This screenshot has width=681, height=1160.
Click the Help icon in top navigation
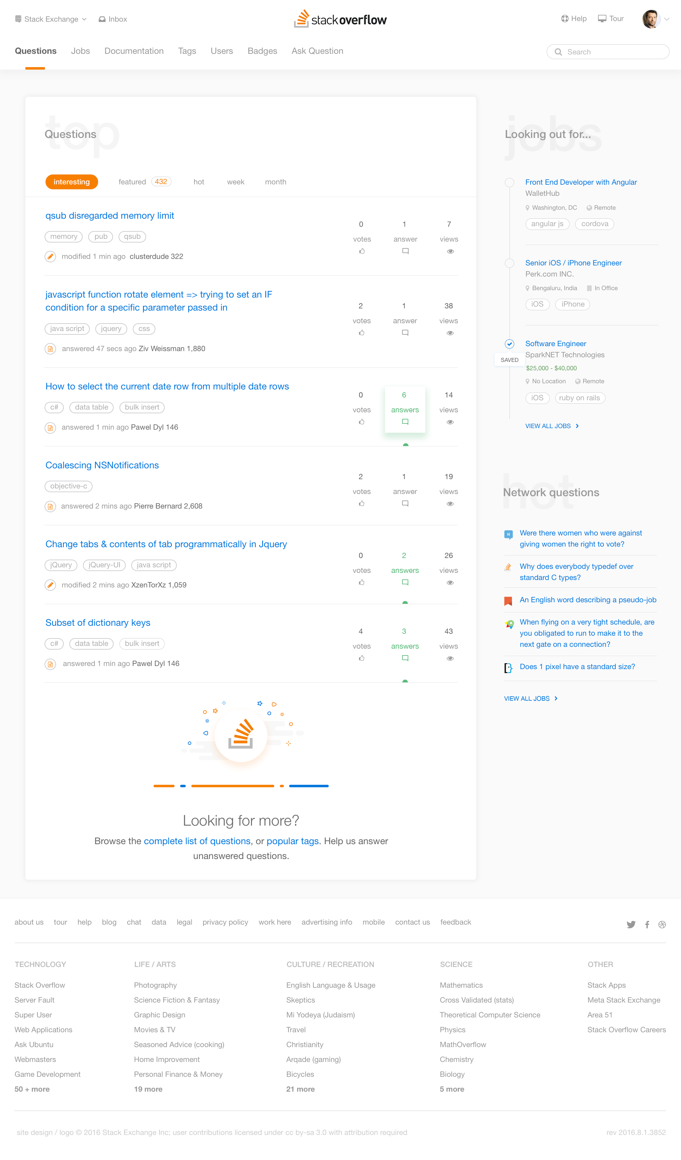click(x=562, y=19)
